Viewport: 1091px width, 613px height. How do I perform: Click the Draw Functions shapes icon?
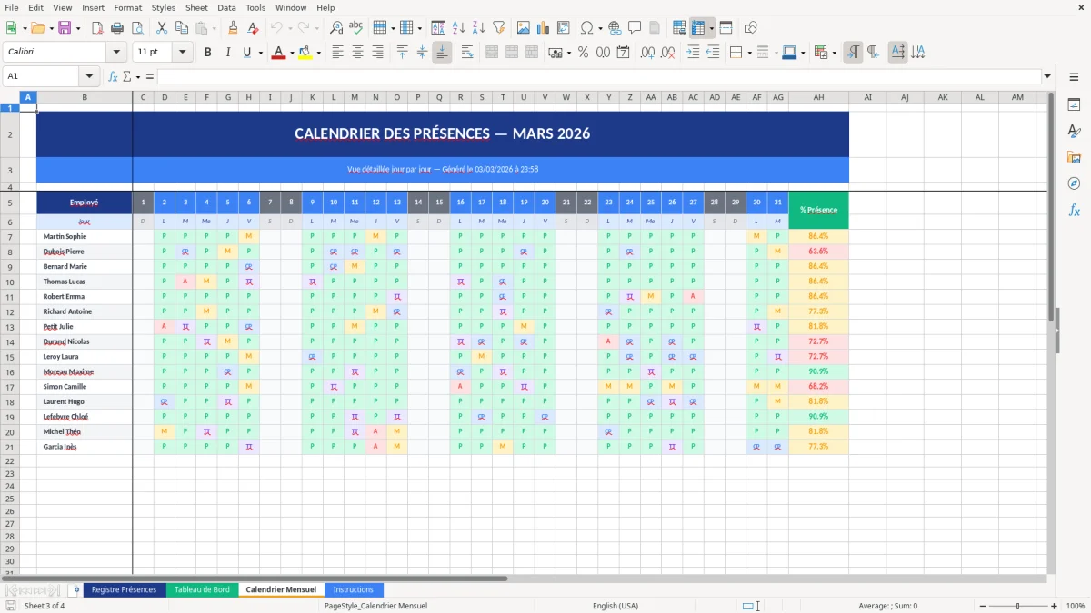751,28
